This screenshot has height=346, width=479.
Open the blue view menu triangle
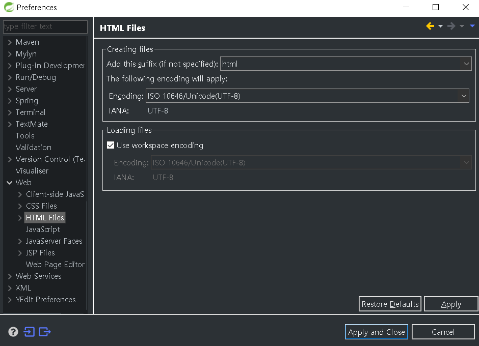[x=472, y=26]
